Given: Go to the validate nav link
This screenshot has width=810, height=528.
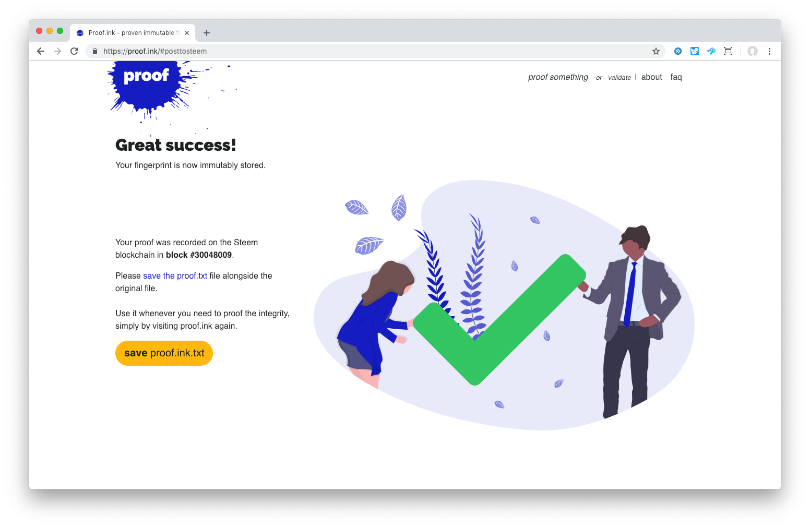Looking at the screenshot, I should [x=620, y=78].
